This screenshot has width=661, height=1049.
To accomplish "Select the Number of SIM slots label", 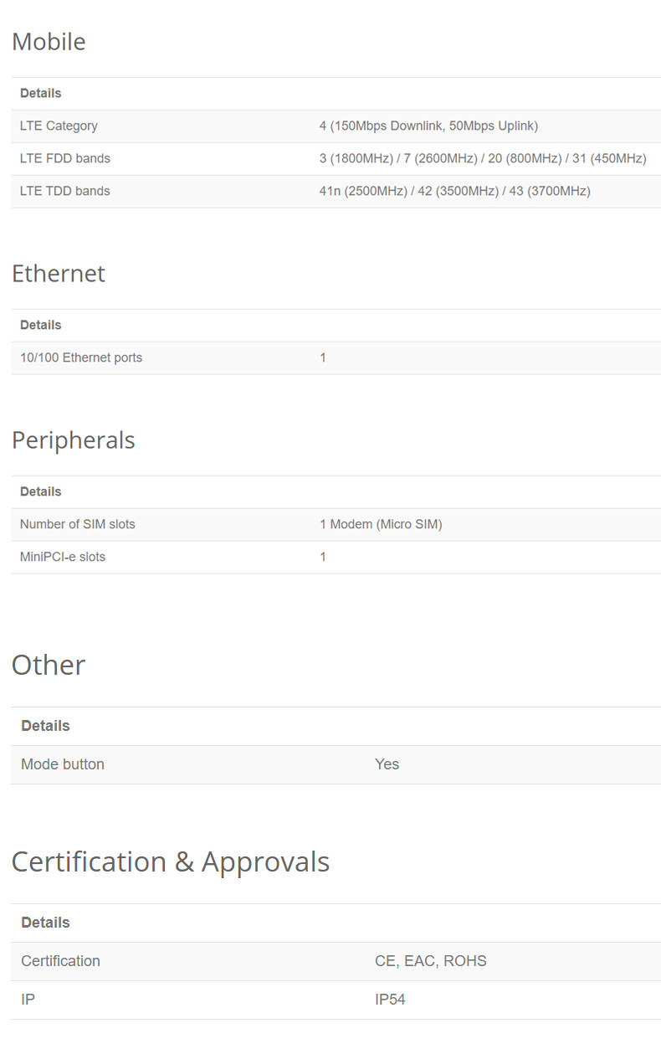I will tap(78, 524).
